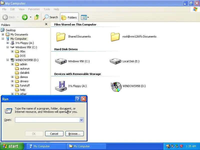The width and height of the screenshot is (200, 150).
Task: Select root@vnn1269's Documents folder icon
Action: [115, 37]
